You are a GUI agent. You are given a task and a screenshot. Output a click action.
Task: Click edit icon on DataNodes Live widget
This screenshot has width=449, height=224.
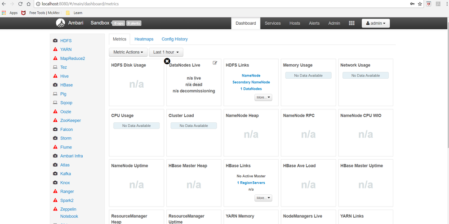click(x=215, y=63)
